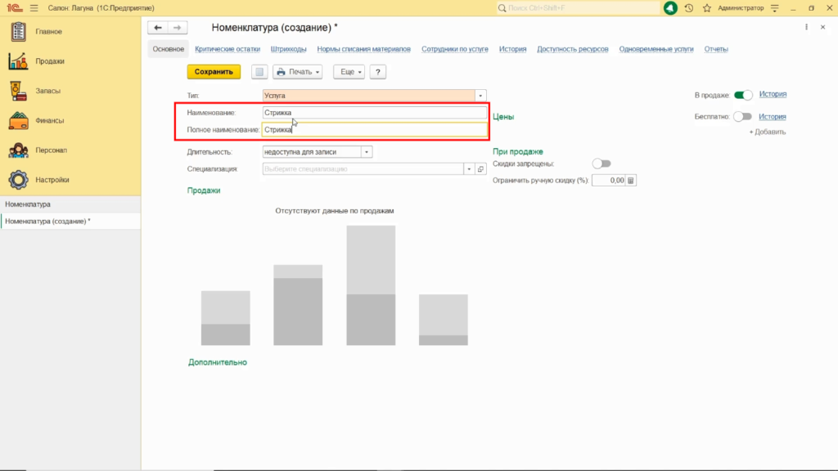Viewport: 838px width, 471px height.
Task: Toggle the Бесплатно switch
Action: click(742, 116)
